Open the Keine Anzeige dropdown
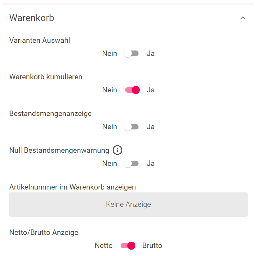 tap(128, 205)
